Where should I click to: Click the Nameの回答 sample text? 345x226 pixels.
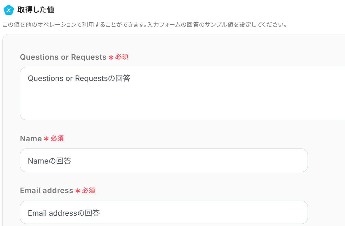coord(49,161)
